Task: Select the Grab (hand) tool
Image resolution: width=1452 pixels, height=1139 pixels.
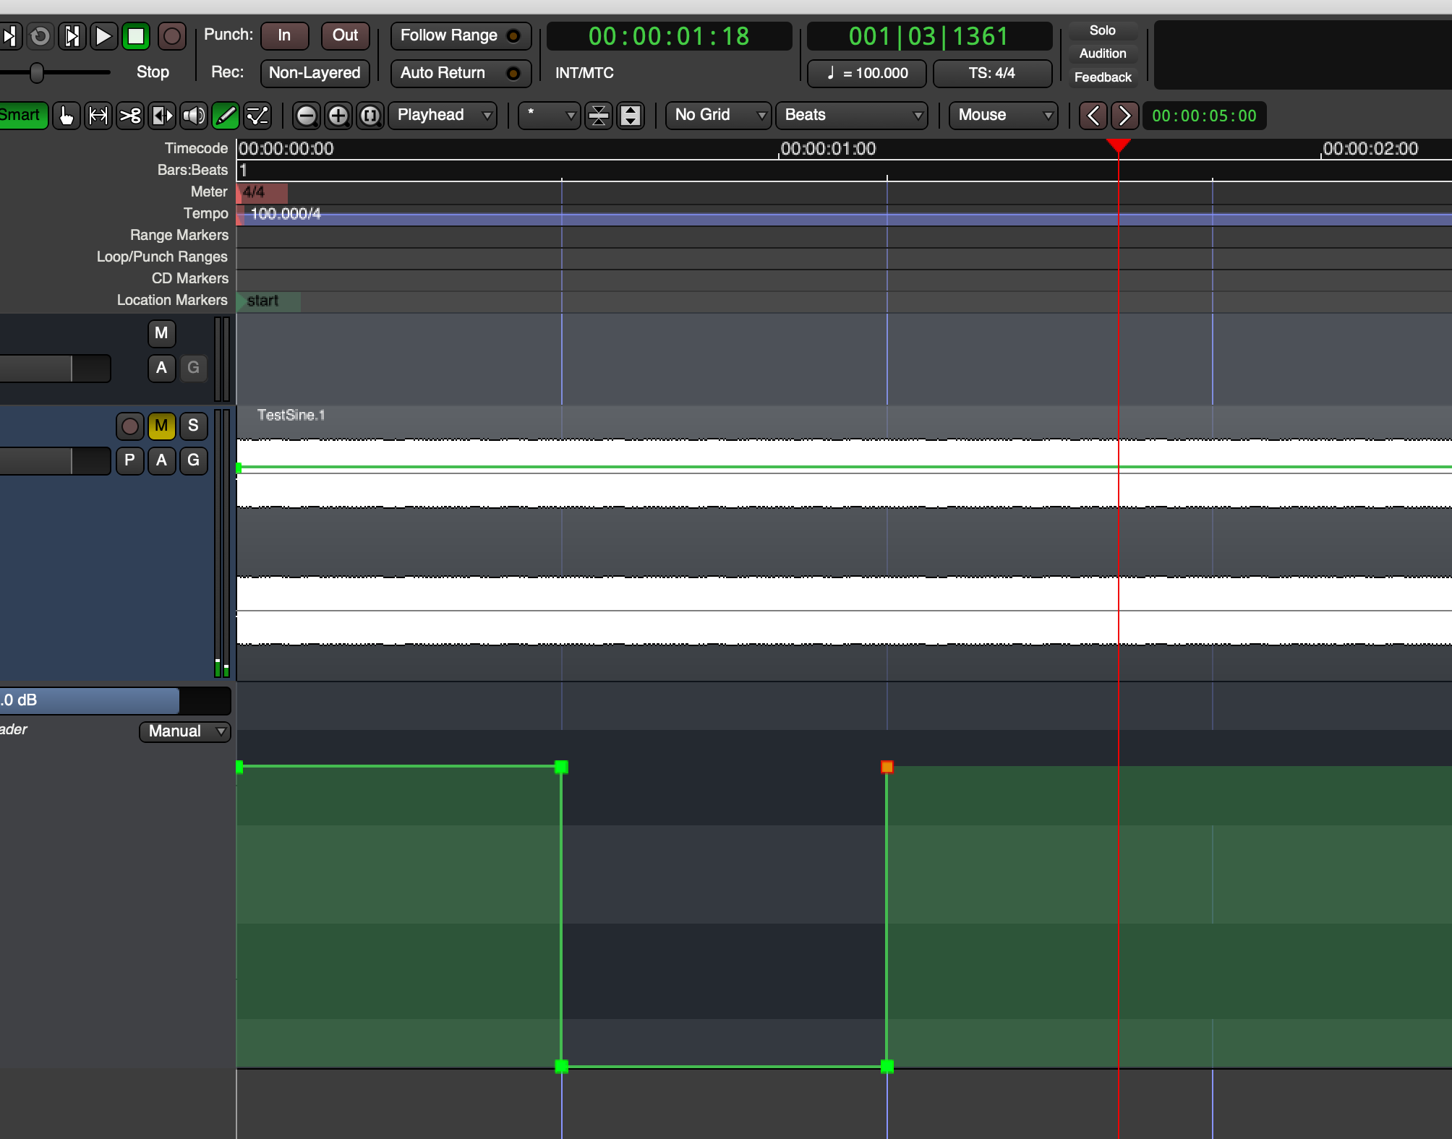Action: tap(67, 115)
